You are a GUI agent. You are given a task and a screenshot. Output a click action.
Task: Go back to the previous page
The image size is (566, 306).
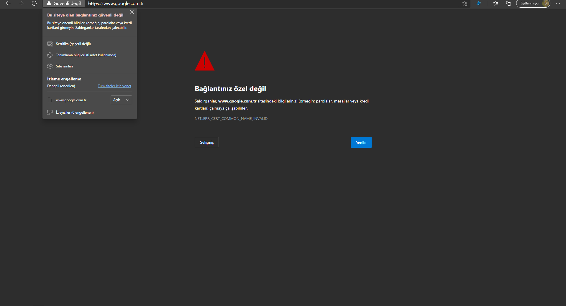coord(8,3)
